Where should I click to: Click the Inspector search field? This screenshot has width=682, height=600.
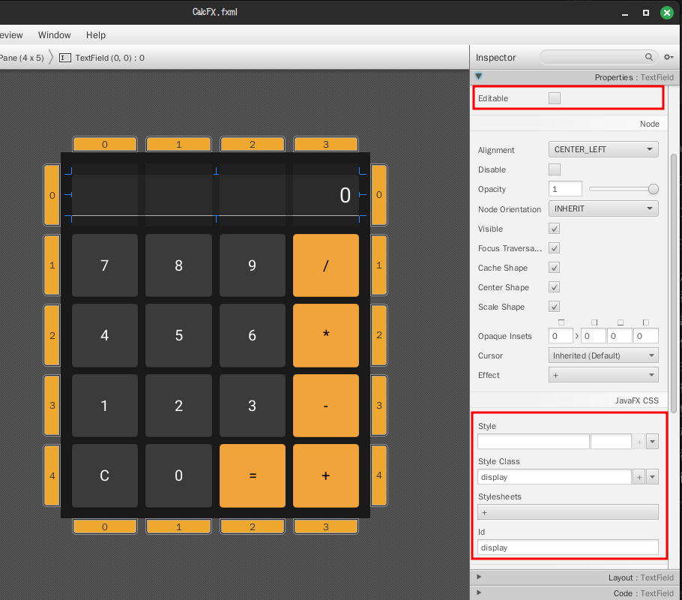pos(599,57)
